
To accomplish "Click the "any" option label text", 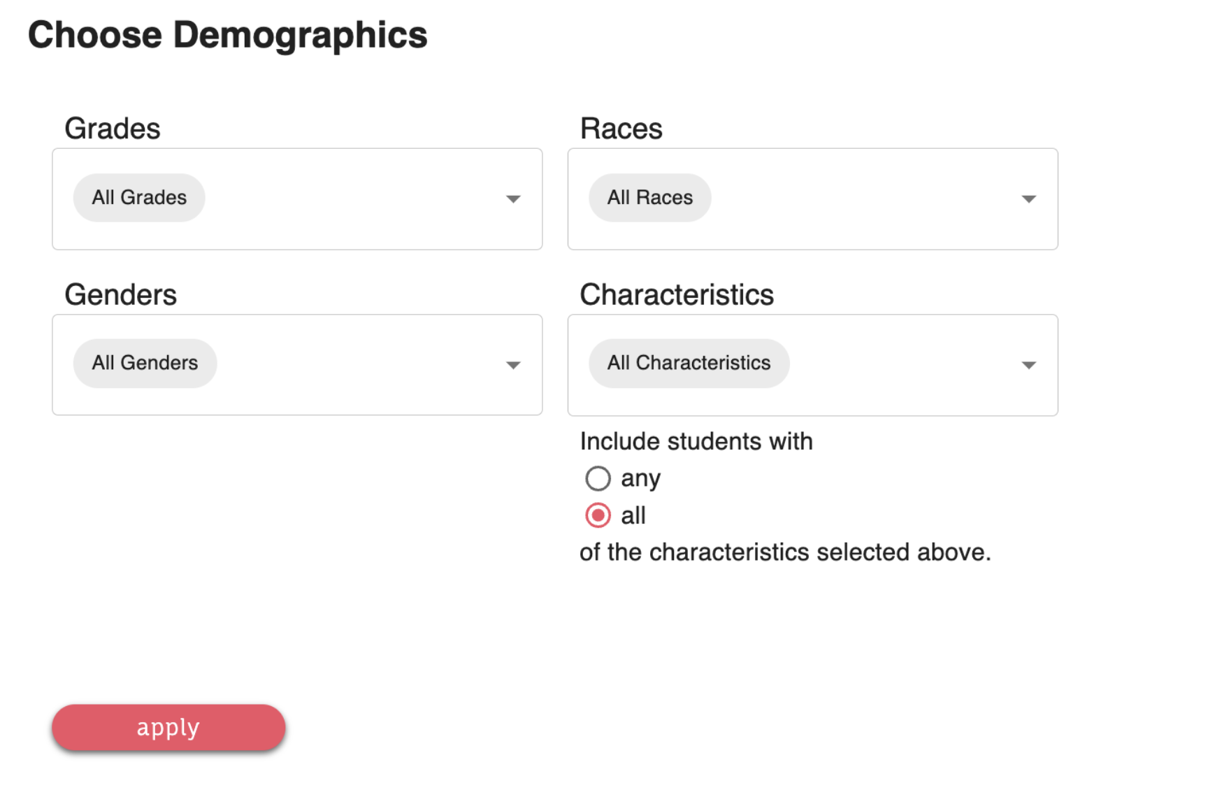I will 640,479.
